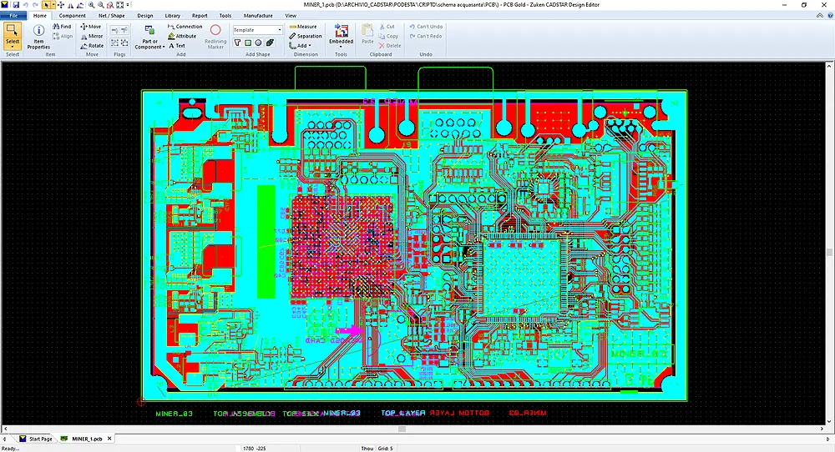Click the Paste button
Viewport: 835px width, 452px height.
pyautogui.click(x=367, y=33)
